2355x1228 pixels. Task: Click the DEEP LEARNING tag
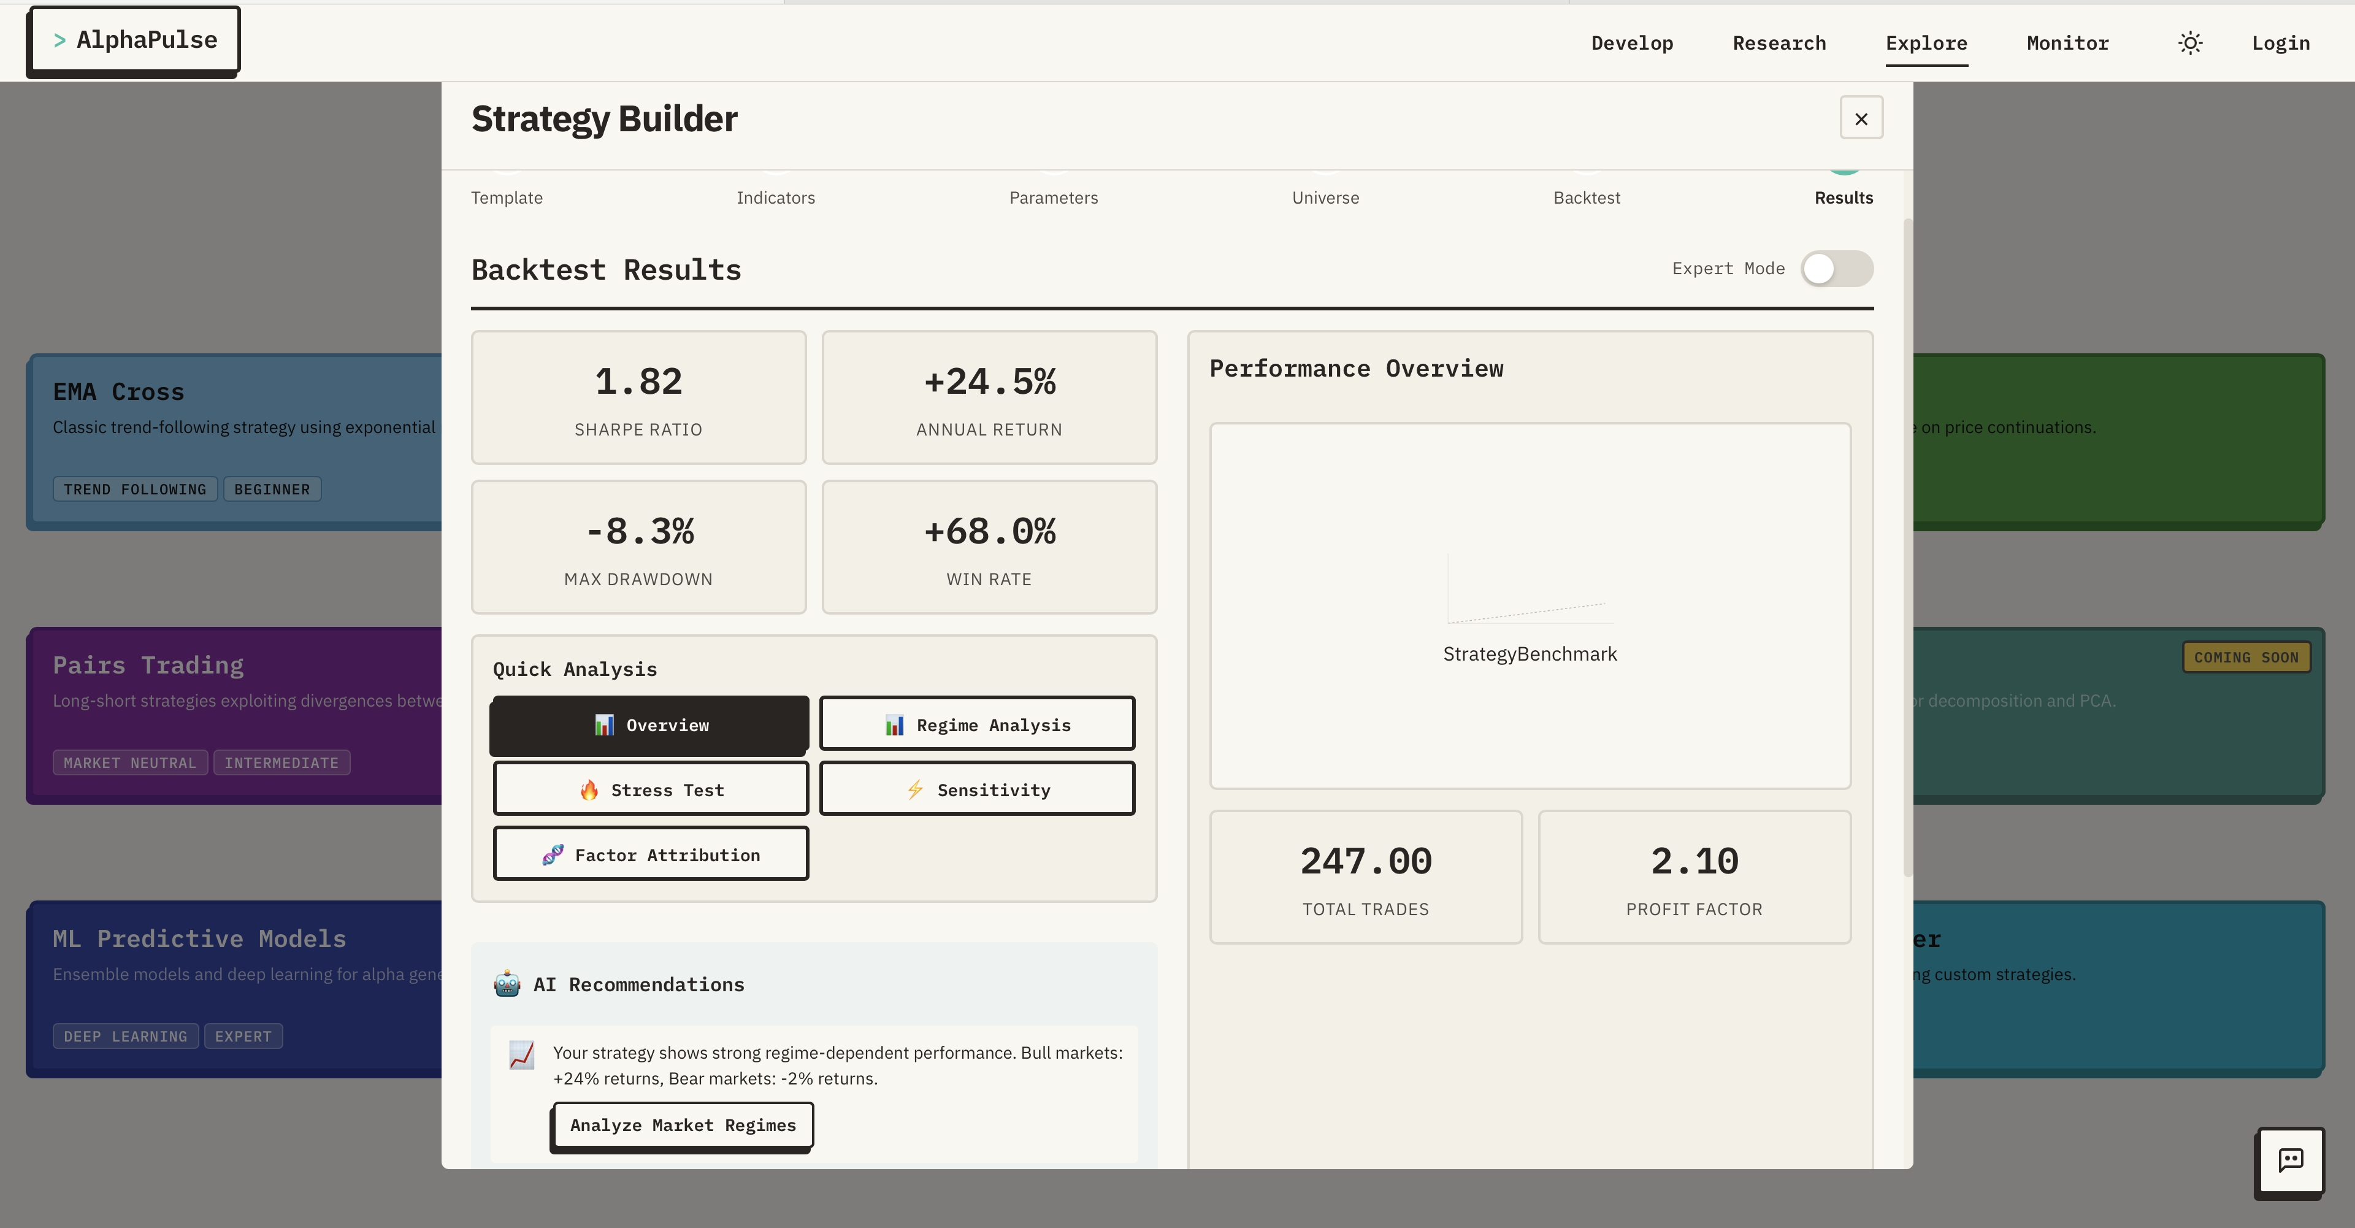(x=125, y=1036)
